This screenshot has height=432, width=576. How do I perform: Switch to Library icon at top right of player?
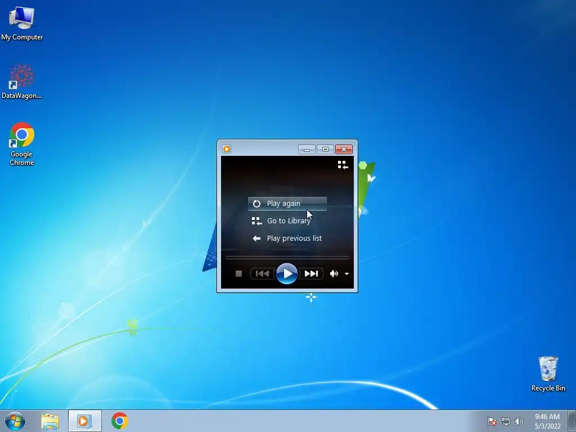tap(343, 165)
